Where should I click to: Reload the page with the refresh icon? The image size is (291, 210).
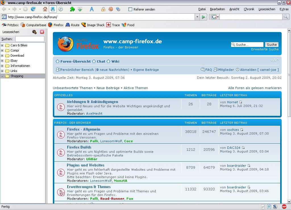click(x=33, y=9)
